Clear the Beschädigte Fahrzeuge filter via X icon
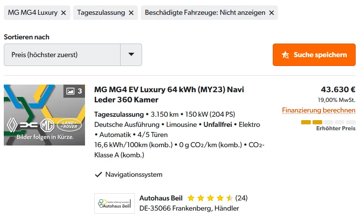 (271, 13)
